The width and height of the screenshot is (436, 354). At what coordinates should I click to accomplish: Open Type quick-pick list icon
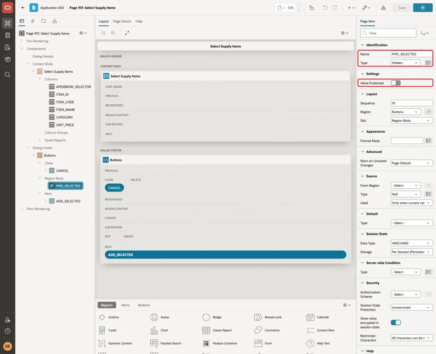click(x=428, y=63)
